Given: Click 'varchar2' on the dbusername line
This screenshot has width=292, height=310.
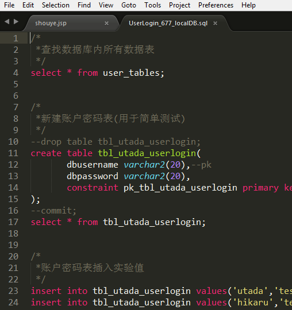Looking at the screenshot, I should 144,165.
